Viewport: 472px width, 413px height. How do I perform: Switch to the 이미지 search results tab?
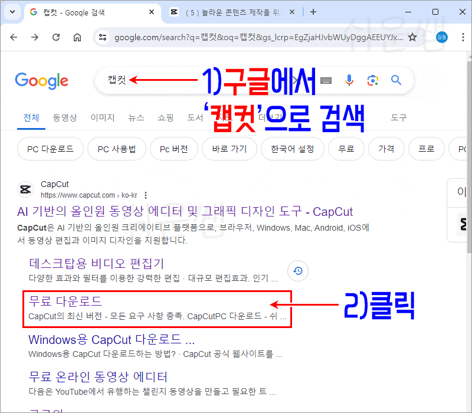(102, 117)
